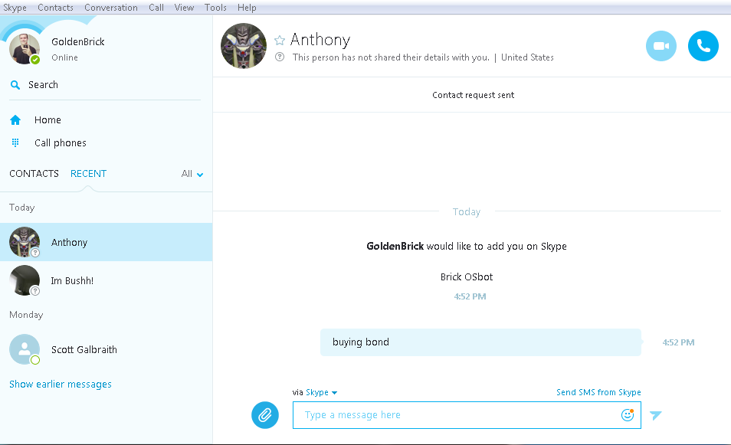Click the Anthony name in conversation header

pos(320,40)
